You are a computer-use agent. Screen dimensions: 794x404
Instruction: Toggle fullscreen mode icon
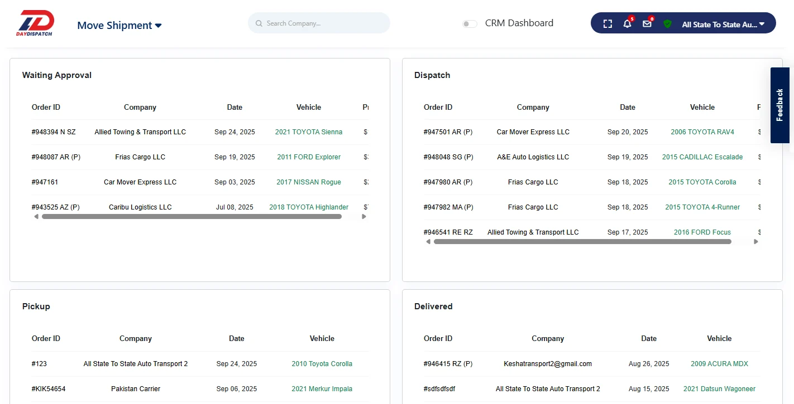(608, 24)
